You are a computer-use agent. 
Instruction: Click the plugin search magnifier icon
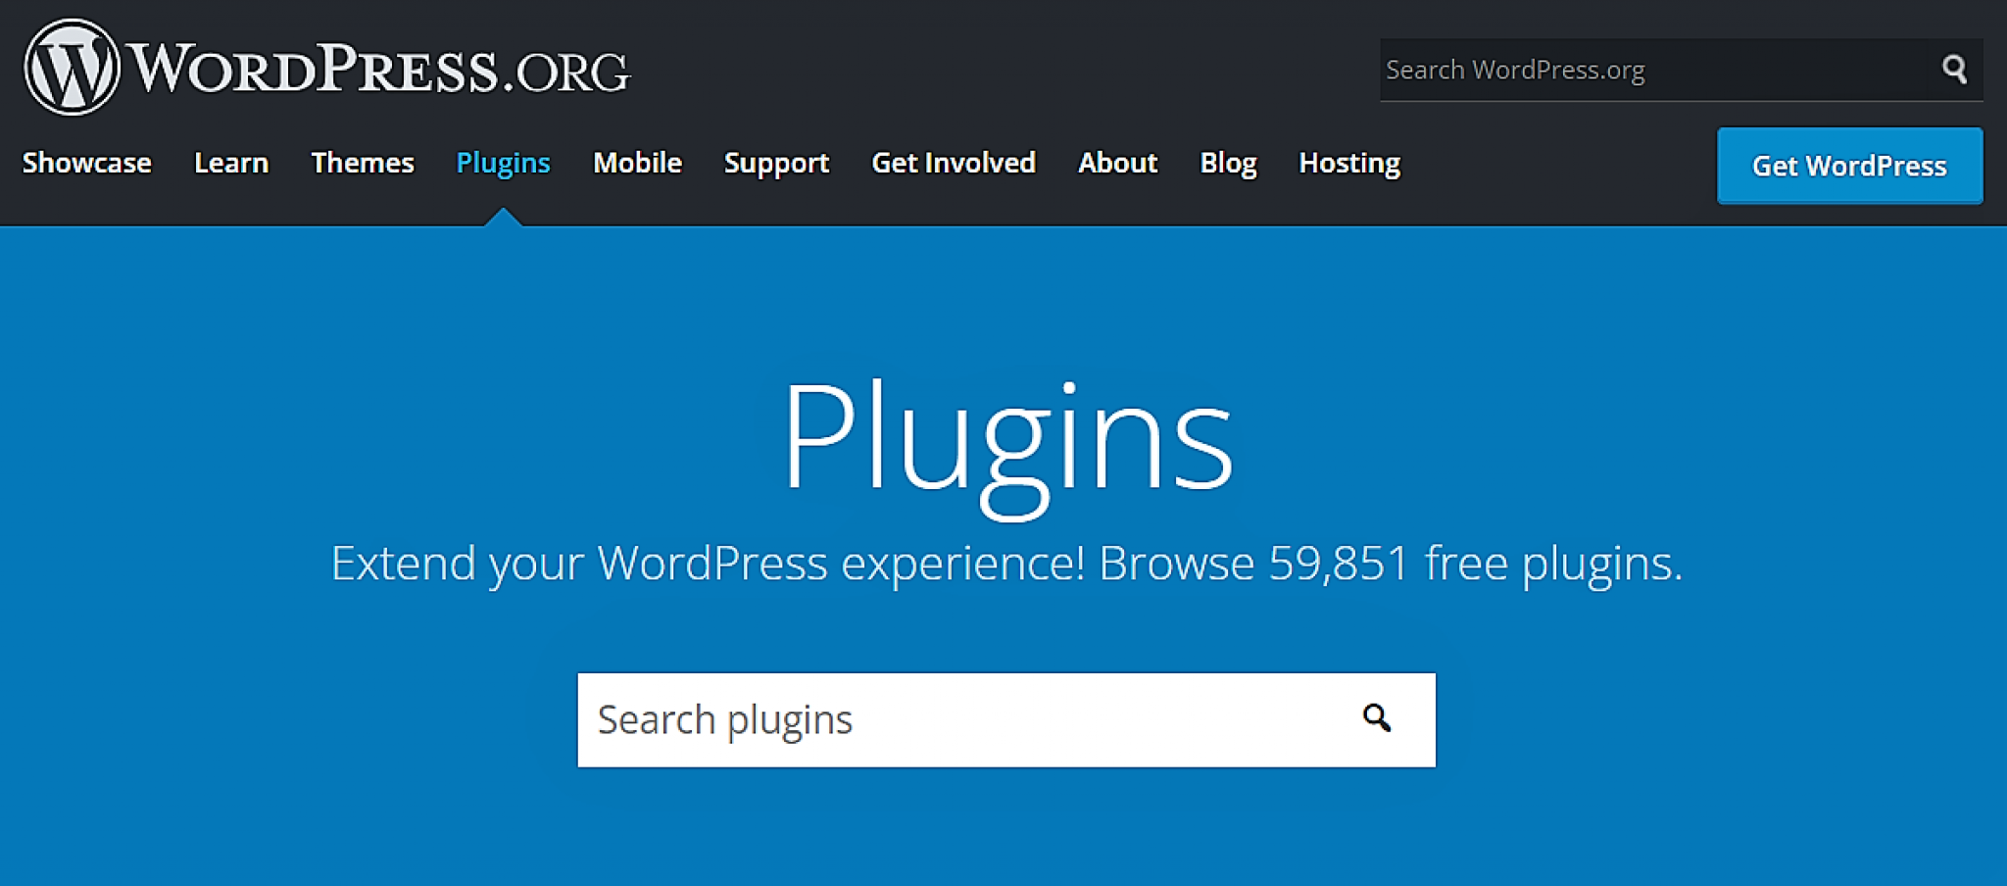[1377, 718]
